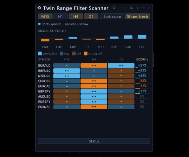
Task: Click EURAUD M15 buy cell
Action: [x=67, y=66]
